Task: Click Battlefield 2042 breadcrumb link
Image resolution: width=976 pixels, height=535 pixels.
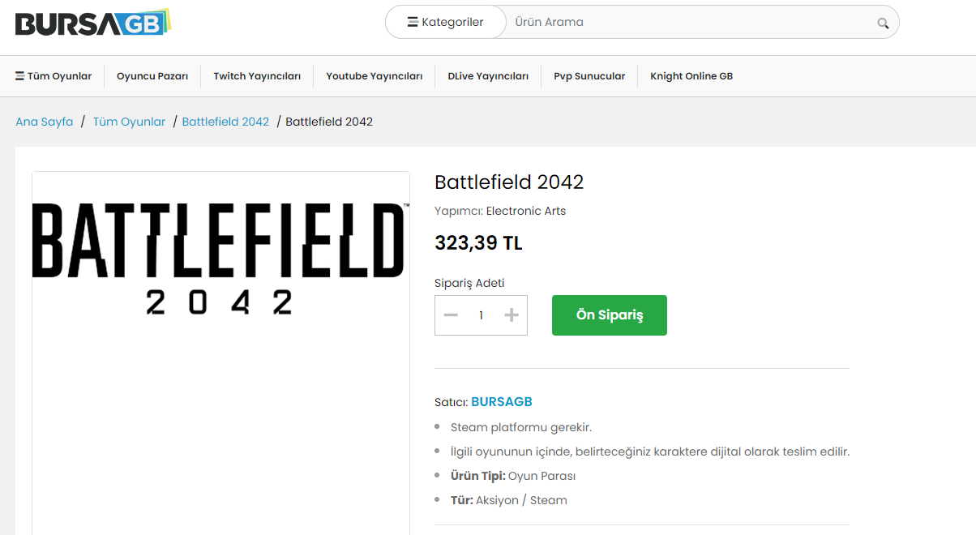Action: pos(225,122)
